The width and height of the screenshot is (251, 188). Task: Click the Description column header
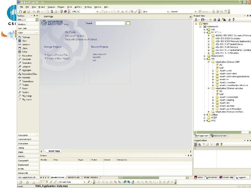pos(154,160)
